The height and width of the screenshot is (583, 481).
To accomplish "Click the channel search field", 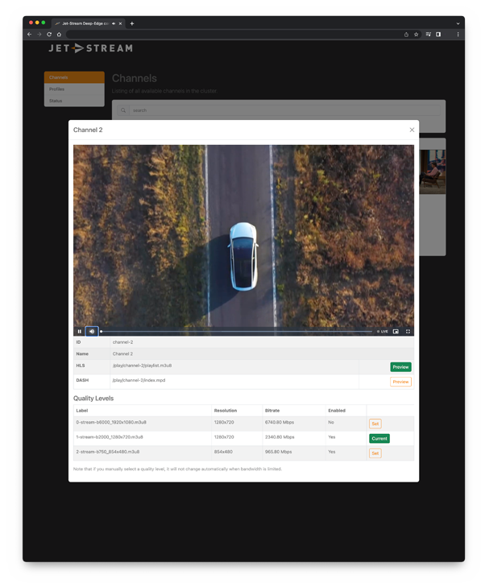I will click(x=284, y=110).
